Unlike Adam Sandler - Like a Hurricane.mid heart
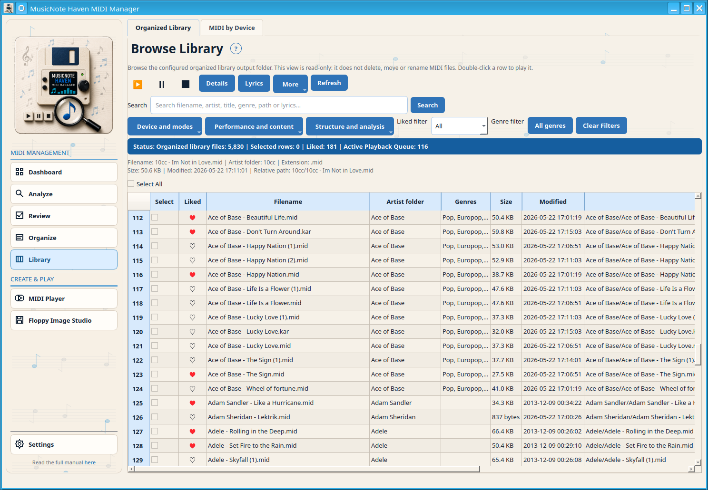The height and width of the screenshot is (490, 708). tap(193, 403)
